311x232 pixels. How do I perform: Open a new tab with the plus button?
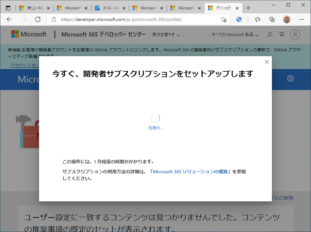[248, 8]
